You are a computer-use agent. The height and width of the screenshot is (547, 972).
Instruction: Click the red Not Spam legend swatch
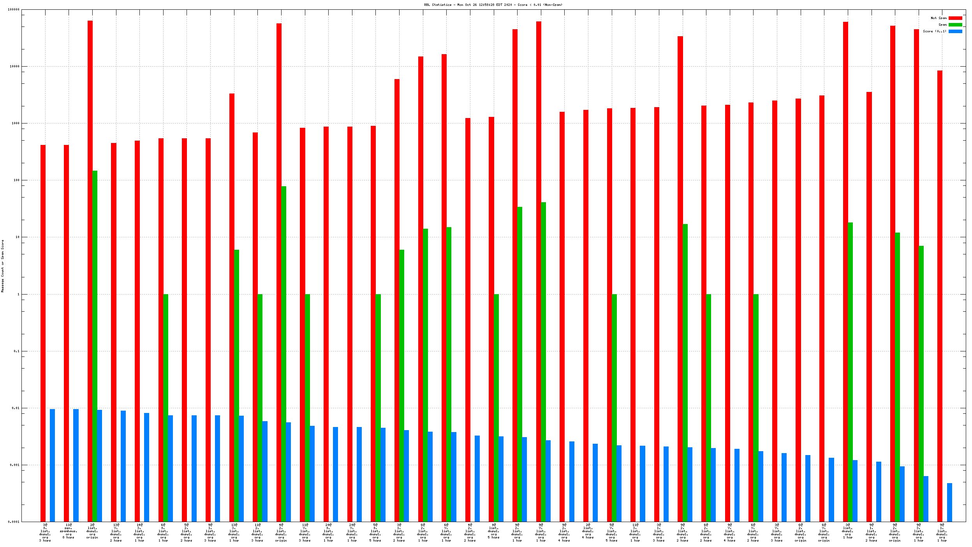tap(955, 18)
